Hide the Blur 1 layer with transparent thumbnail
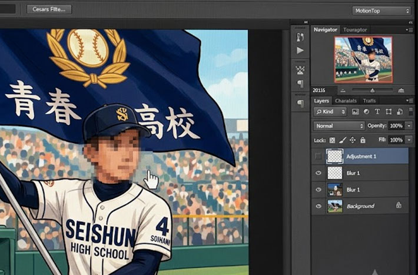418x275 pixels. click(319, 173)
